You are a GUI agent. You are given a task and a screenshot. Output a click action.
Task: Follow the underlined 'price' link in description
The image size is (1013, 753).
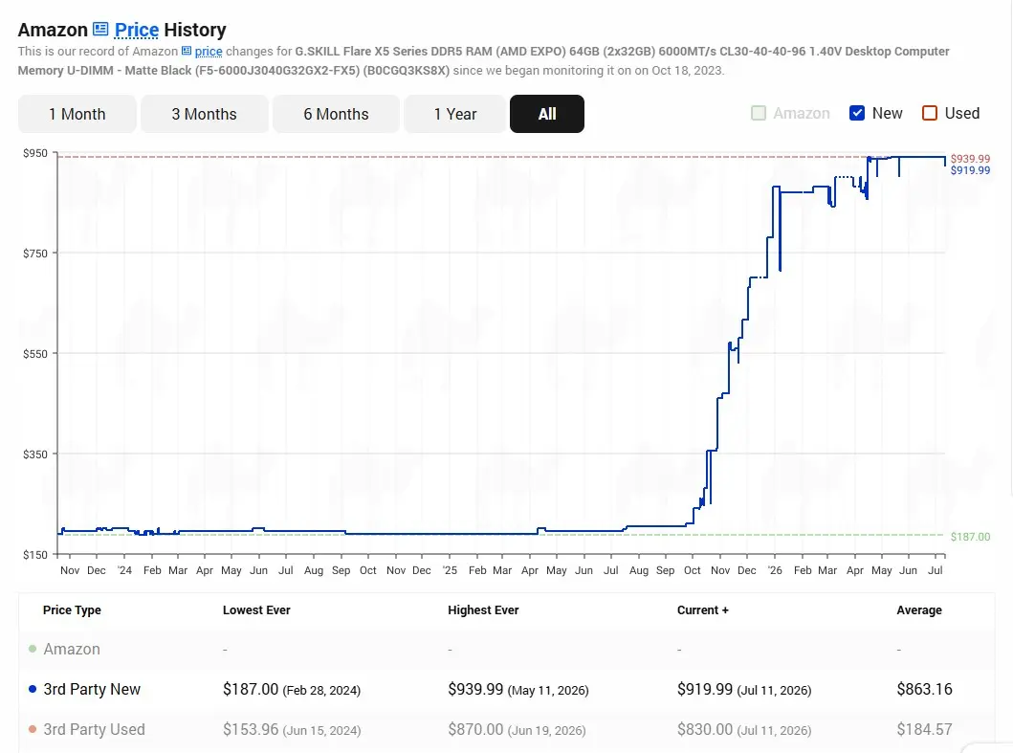[209, 51]
